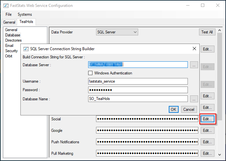Click the Test All button
Screen dimensions: 226x161
[207, 32]
